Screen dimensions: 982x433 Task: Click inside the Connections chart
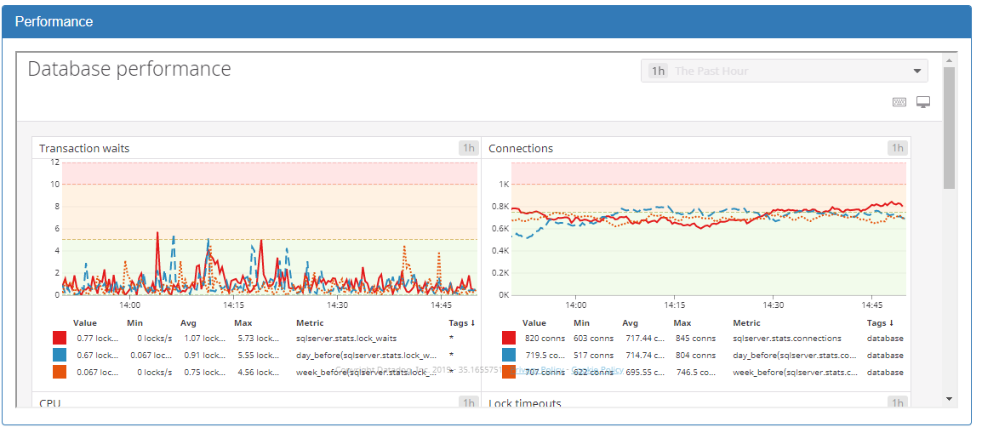709,228
